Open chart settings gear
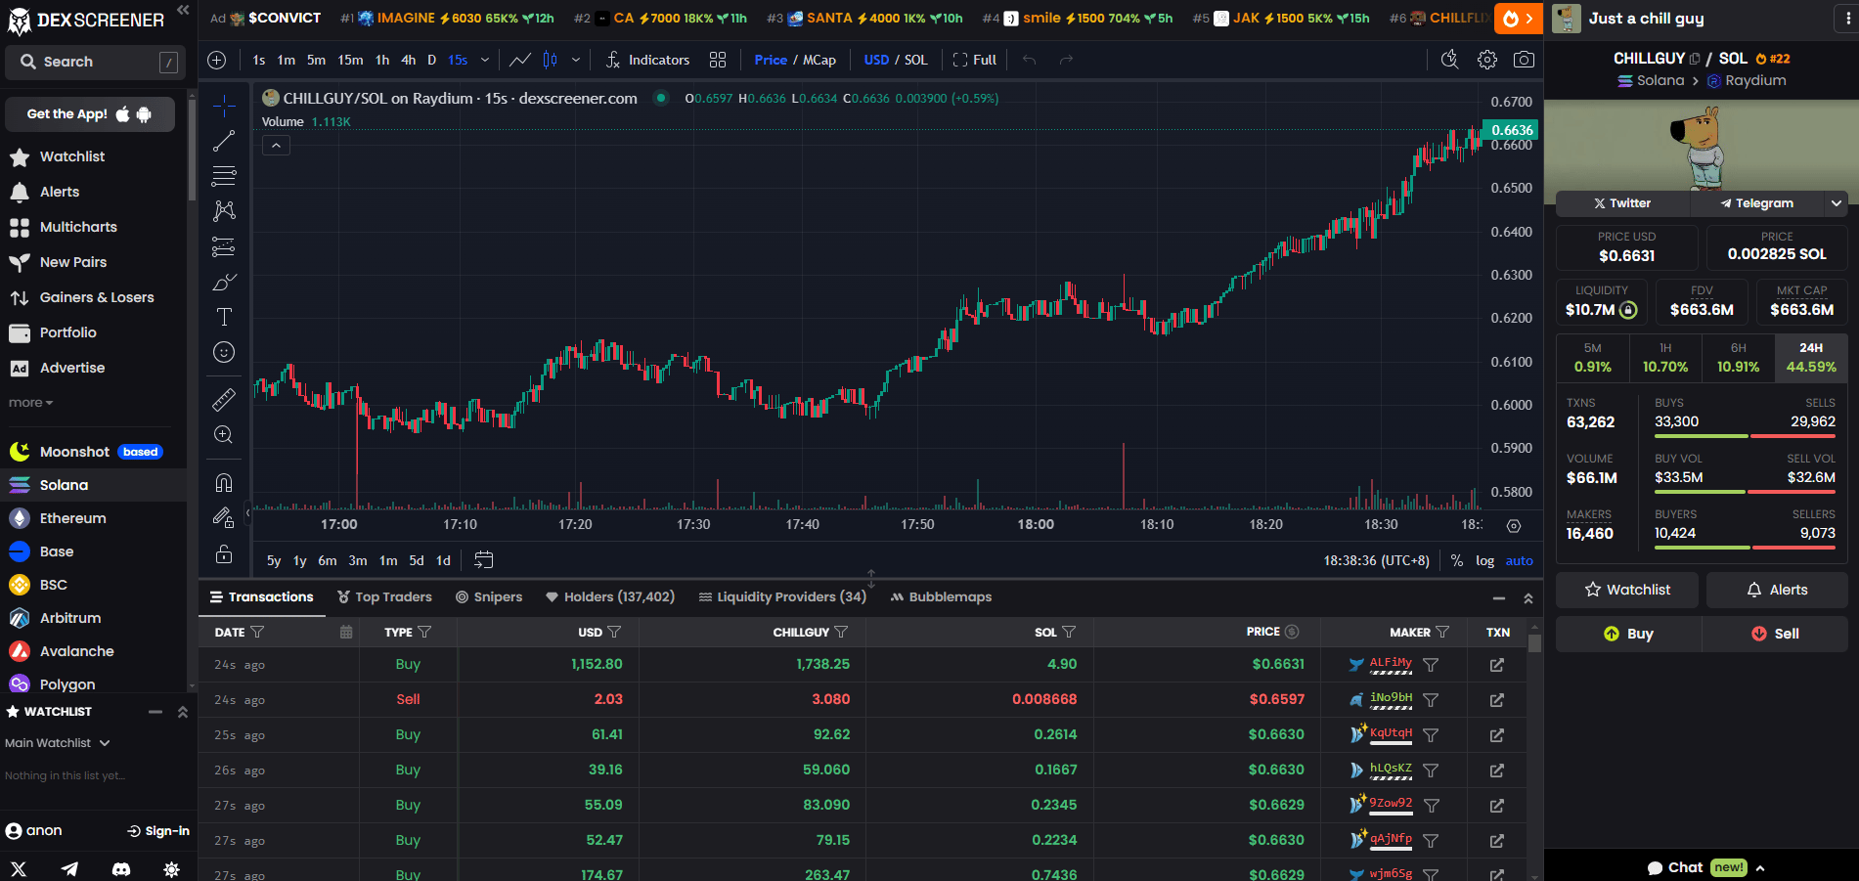The image size is (1859, 881). tap(1487, 60)
